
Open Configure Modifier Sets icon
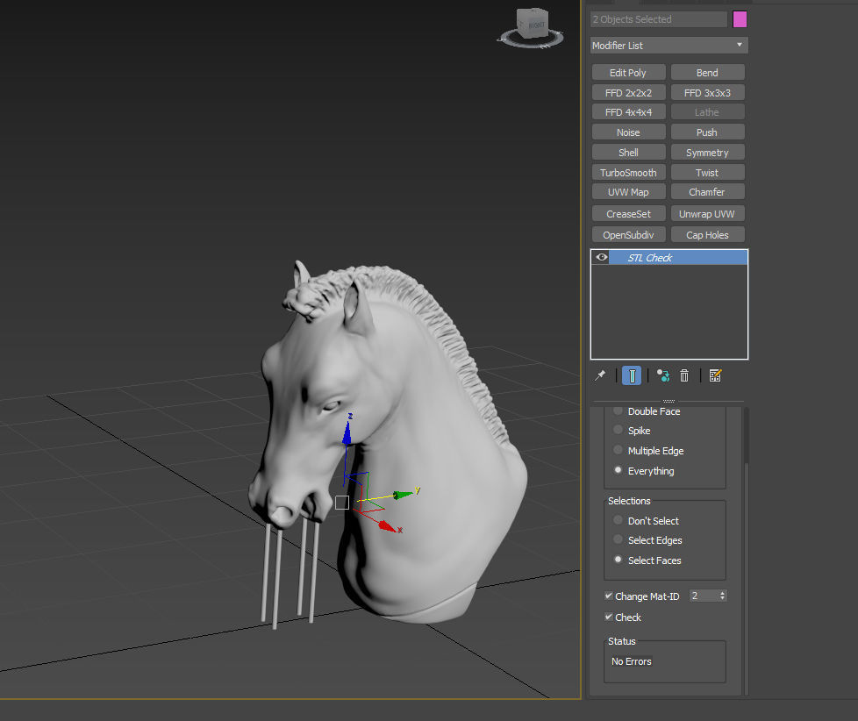pos(715,375)
